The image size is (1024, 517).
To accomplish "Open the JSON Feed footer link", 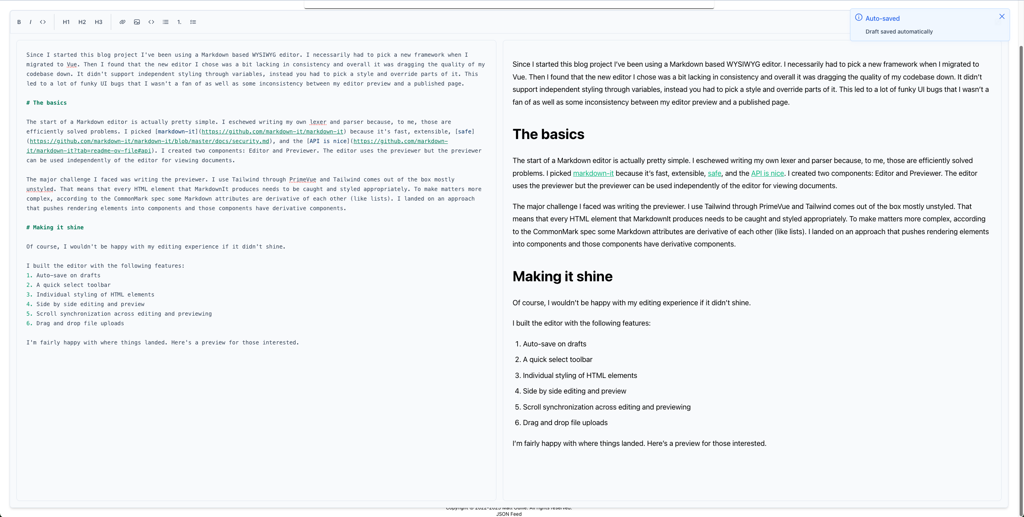I will [x=509, y=514].
